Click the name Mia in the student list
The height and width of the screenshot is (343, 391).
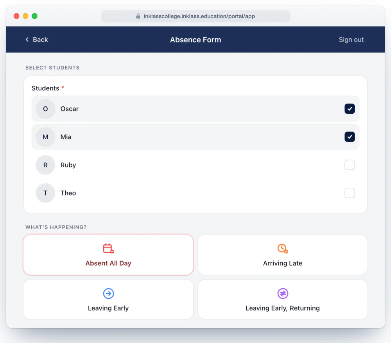point(66,137)
